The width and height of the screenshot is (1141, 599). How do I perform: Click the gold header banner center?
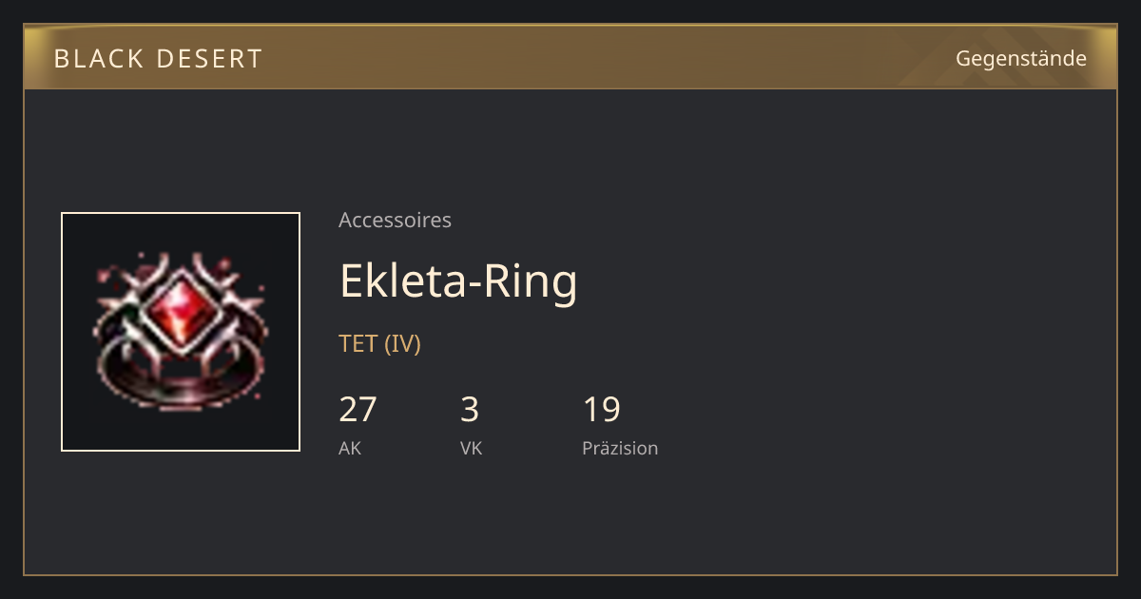pyautogui.click(x=570, y=57)
